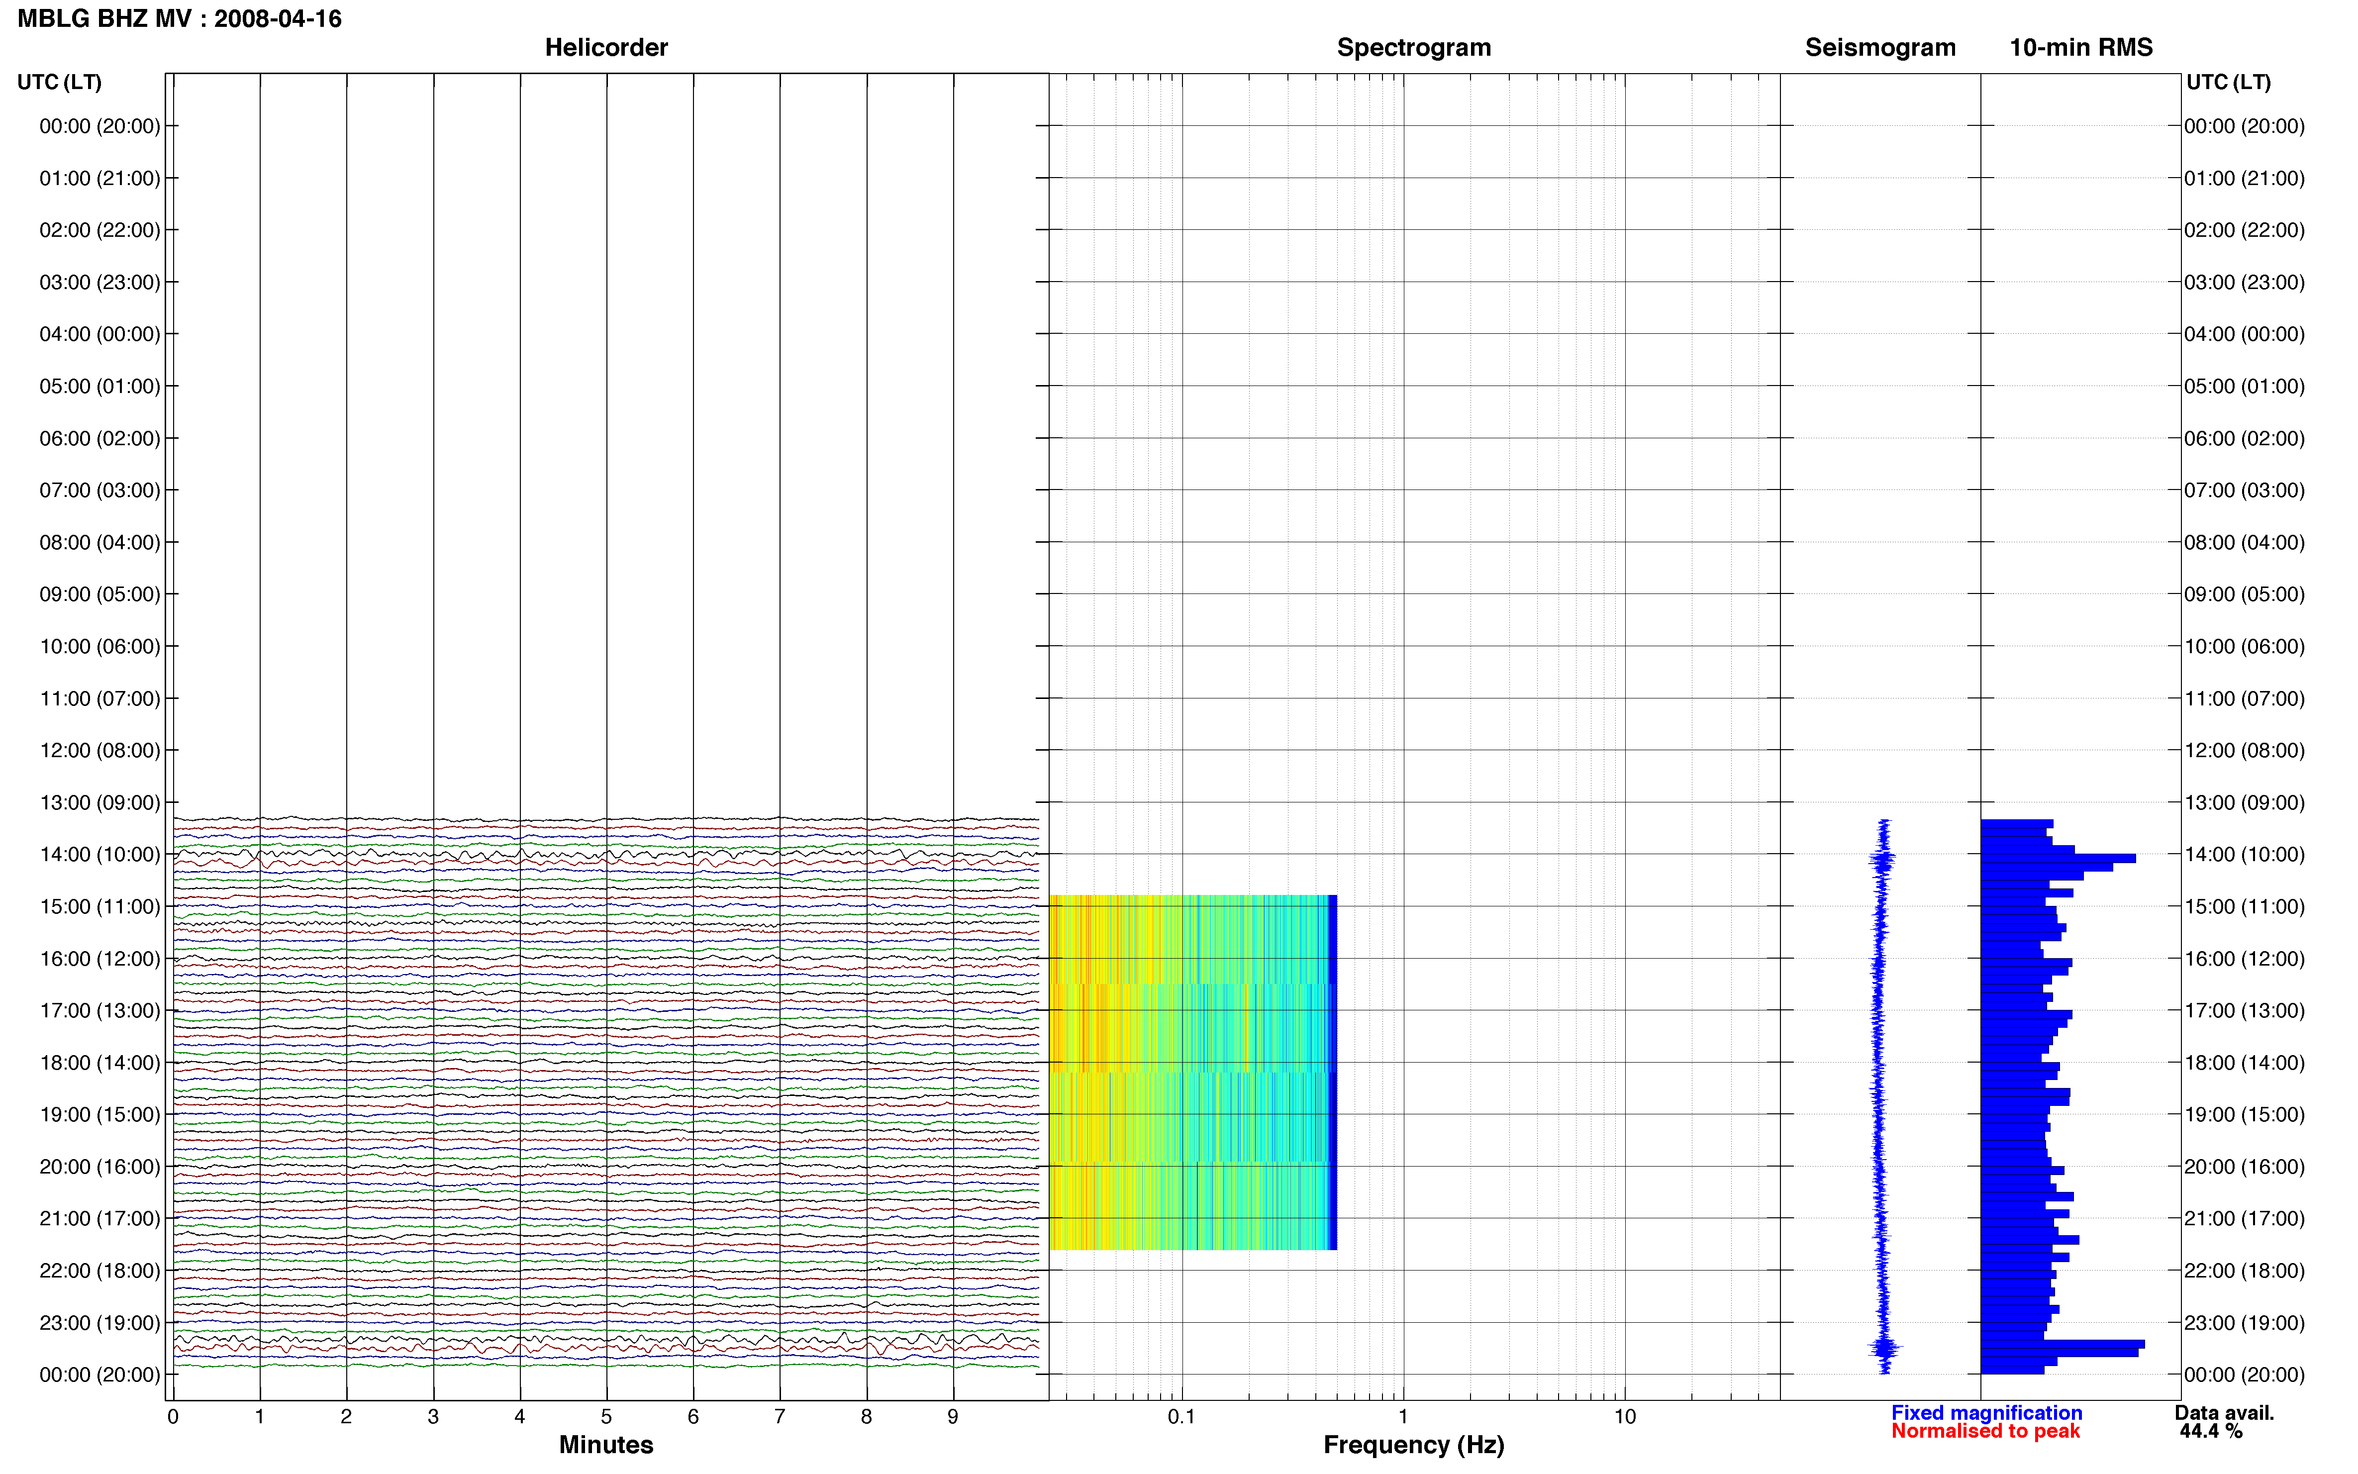
Task: Click the left '15:00 (11:00)' time label
Action: pos(99,906)
